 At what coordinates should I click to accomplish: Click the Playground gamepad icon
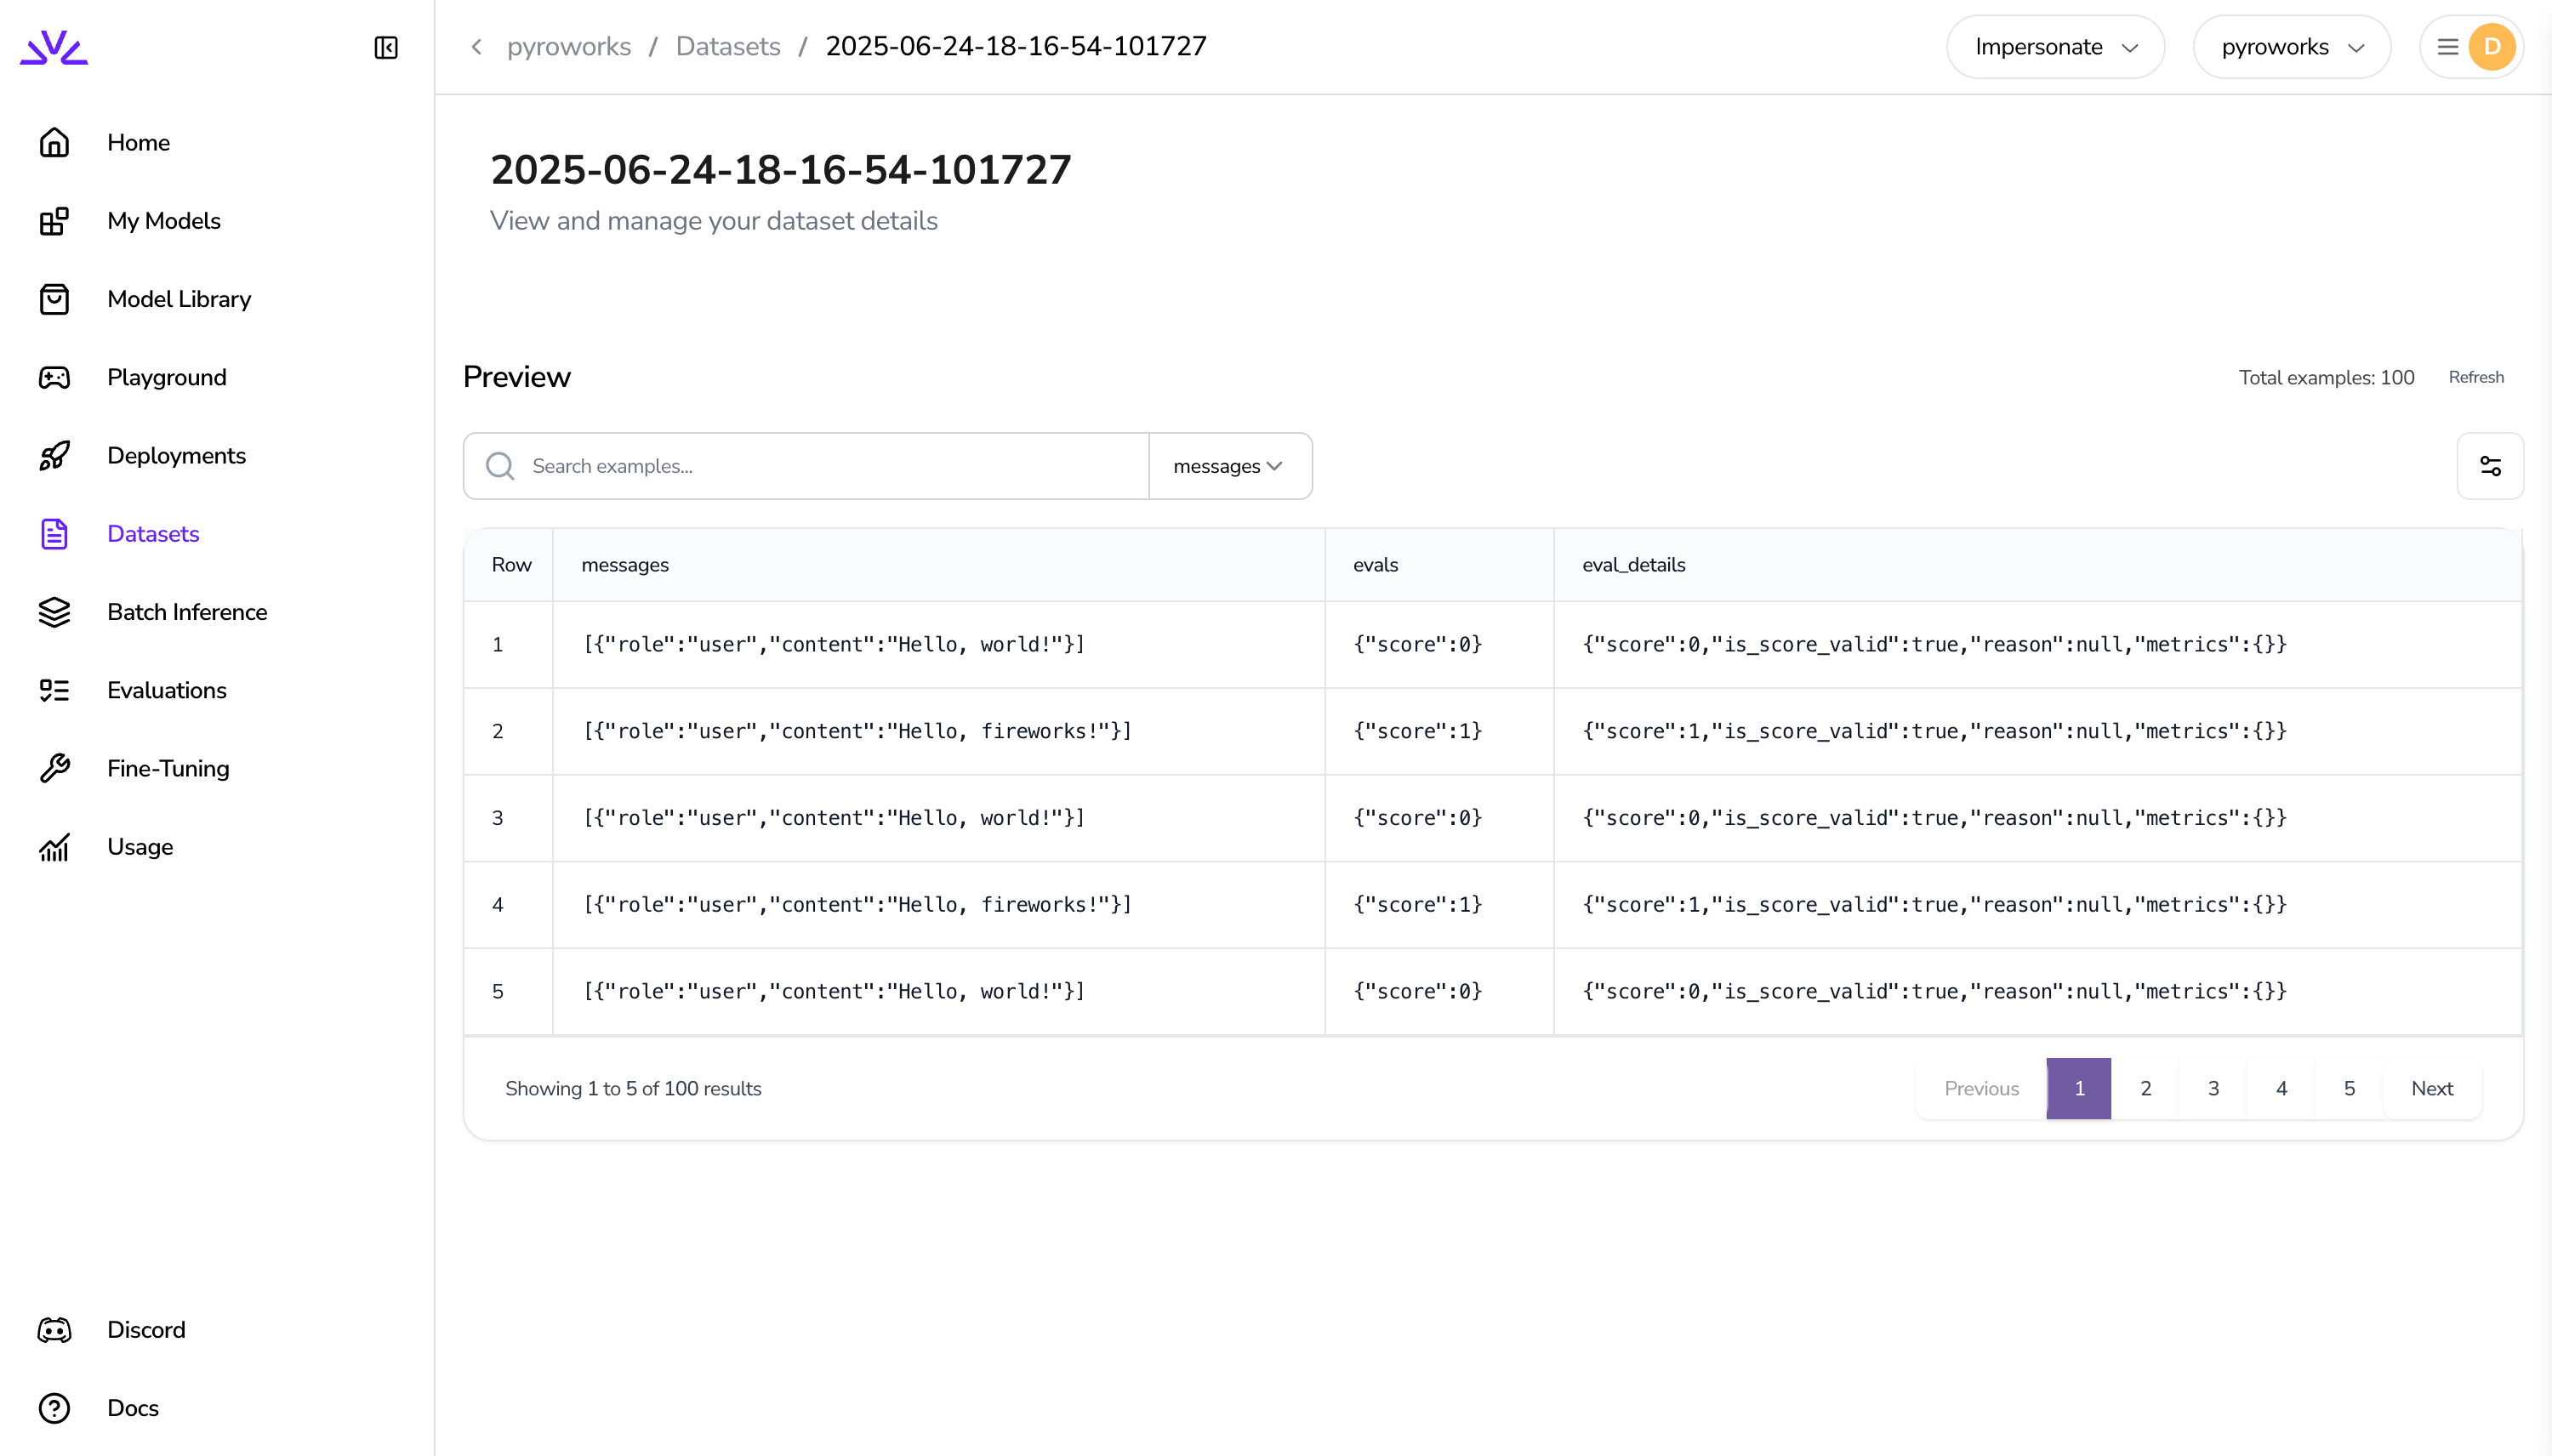click(x=54, y=377)
